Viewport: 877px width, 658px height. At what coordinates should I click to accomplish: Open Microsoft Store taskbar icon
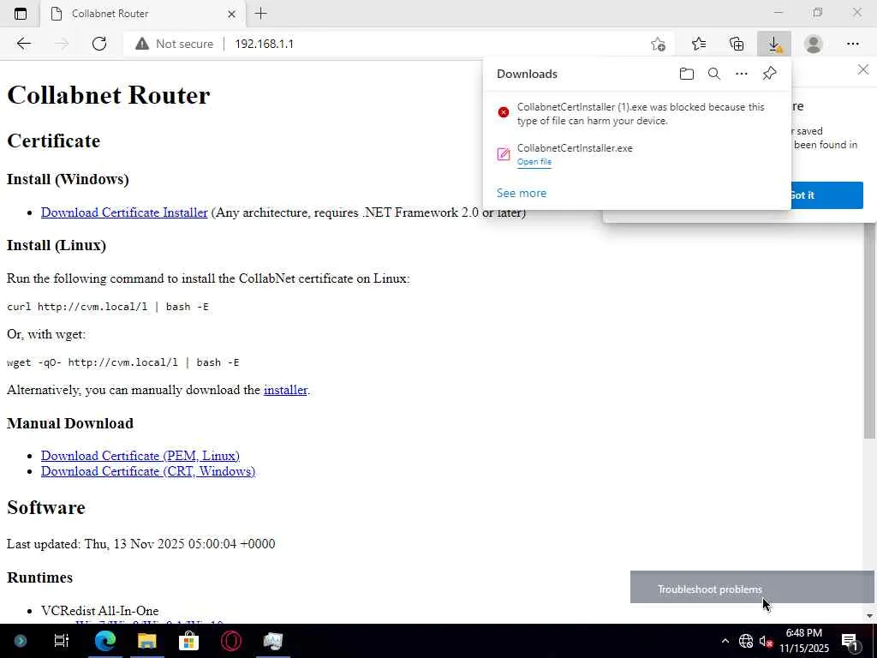coord(188,641)
